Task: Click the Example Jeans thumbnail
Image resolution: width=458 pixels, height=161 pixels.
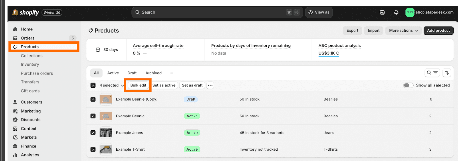Action: tap(106, 133)
